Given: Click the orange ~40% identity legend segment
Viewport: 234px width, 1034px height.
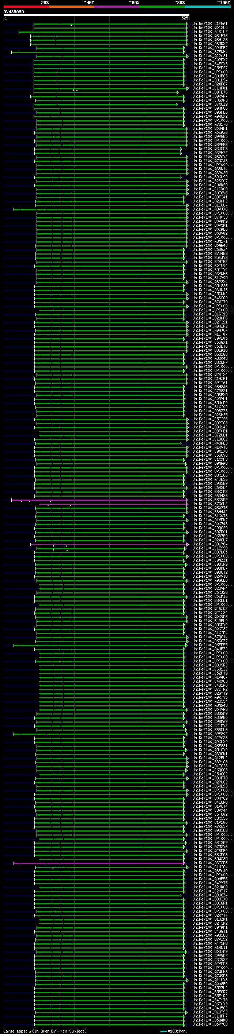Looking at the screenshot, I should click(x=72, y=7).
